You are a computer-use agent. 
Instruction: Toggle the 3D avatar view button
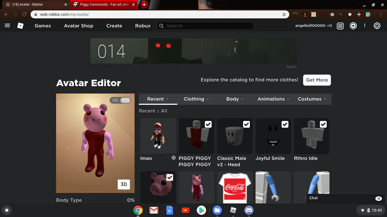(124, 184)
